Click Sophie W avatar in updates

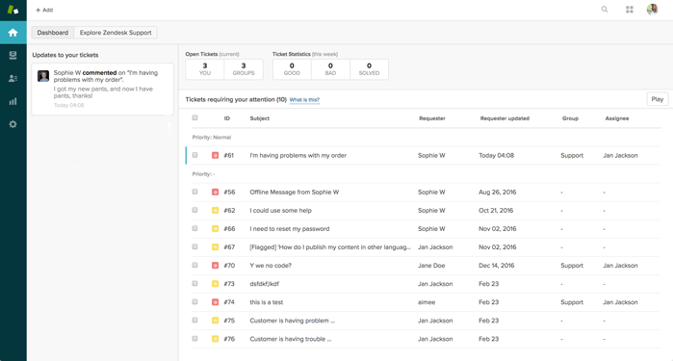coord(43,76)
